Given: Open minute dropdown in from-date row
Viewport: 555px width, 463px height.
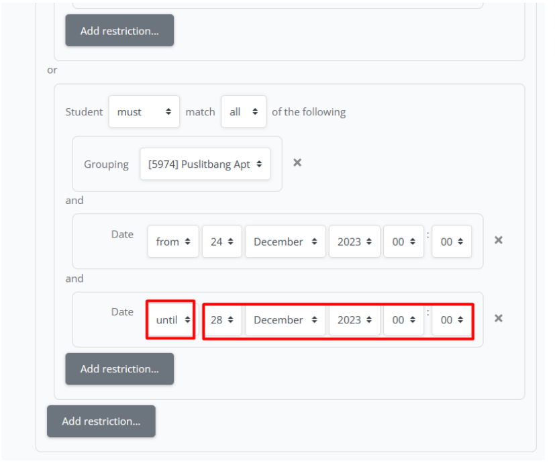Looking at the screenshot, I should [x=452, y=242].
